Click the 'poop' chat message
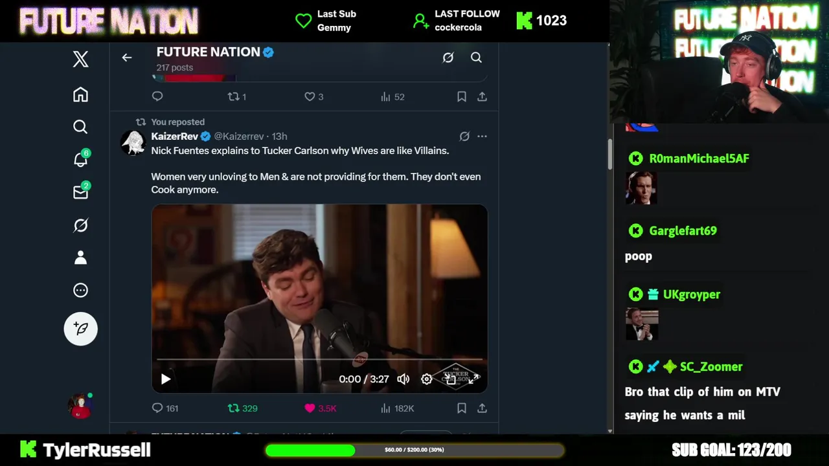This screenshot has width=829, height=466. [x=639, y=256]
